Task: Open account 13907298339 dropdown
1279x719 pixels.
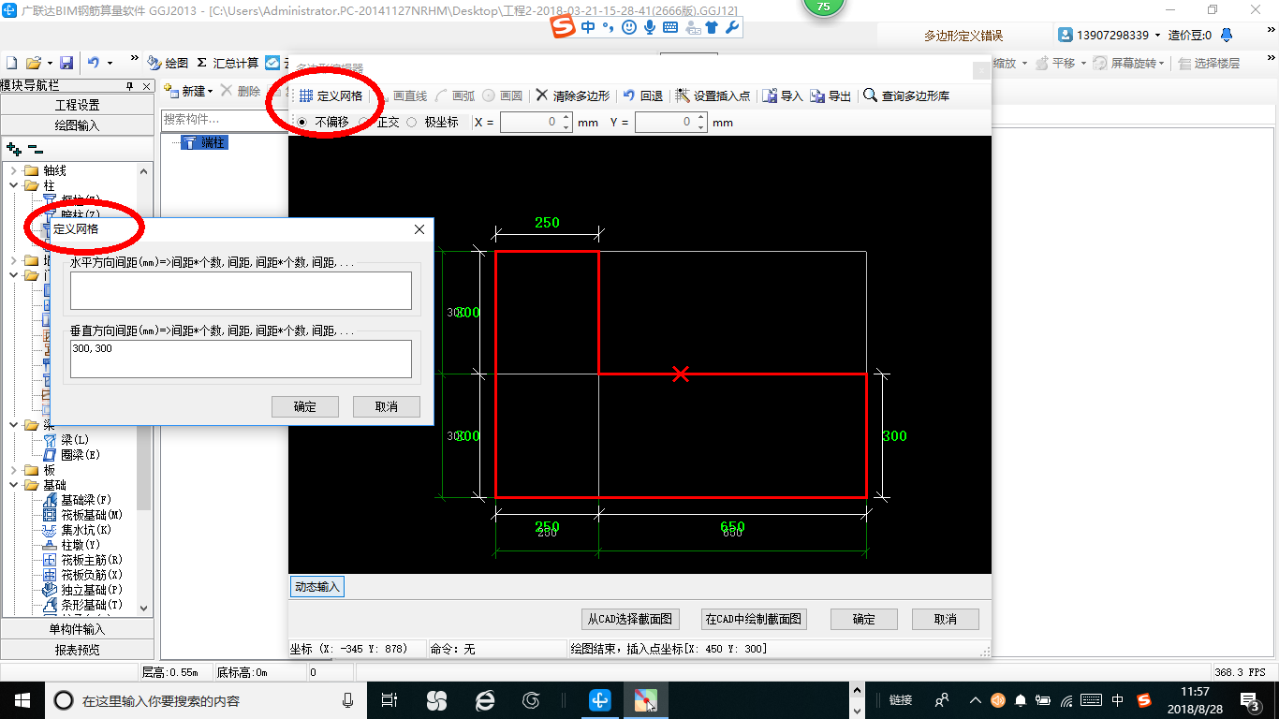Action: (x=1159, y=36)
